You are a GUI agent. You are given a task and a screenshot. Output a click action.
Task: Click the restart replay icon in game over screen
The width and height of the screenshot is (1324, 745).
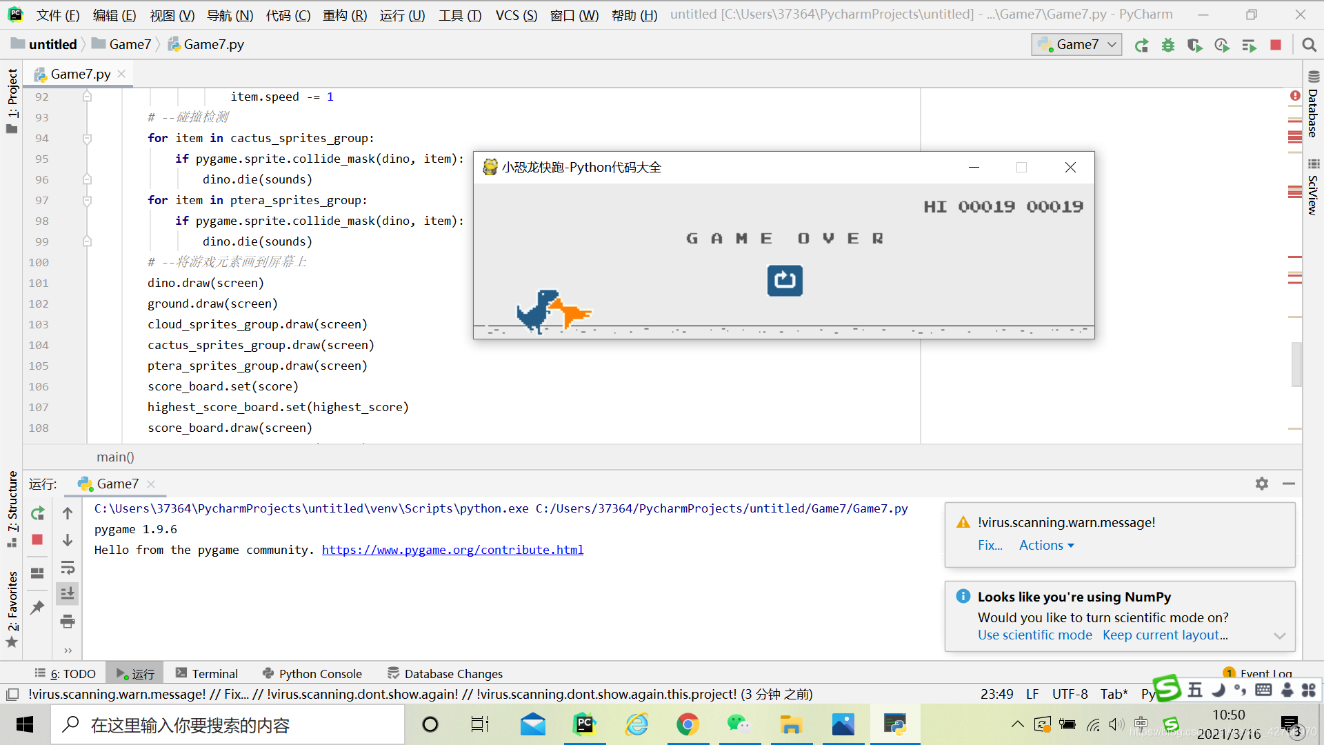point(784,280)
